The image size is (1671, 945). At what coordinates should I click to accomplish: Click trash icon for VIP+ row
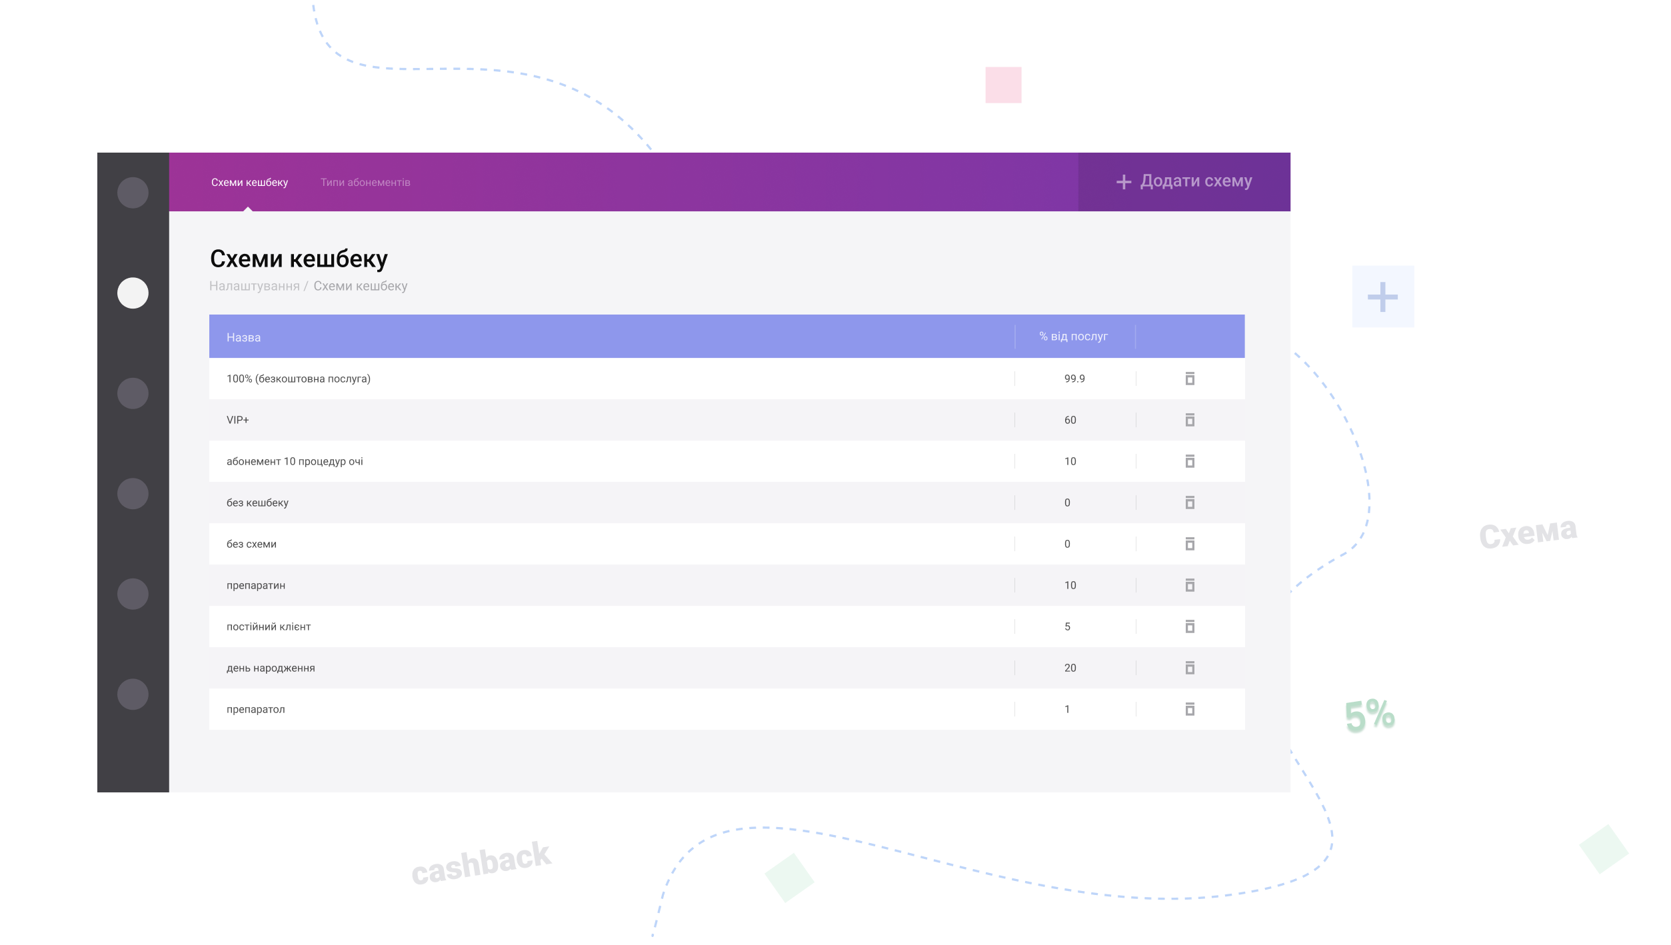point(1190,420)
